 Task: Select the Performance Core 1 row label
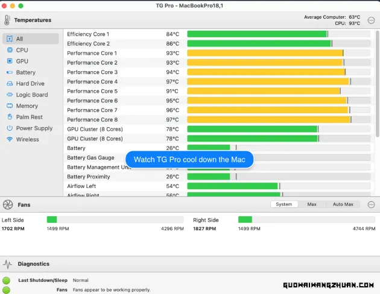[92, 53]
